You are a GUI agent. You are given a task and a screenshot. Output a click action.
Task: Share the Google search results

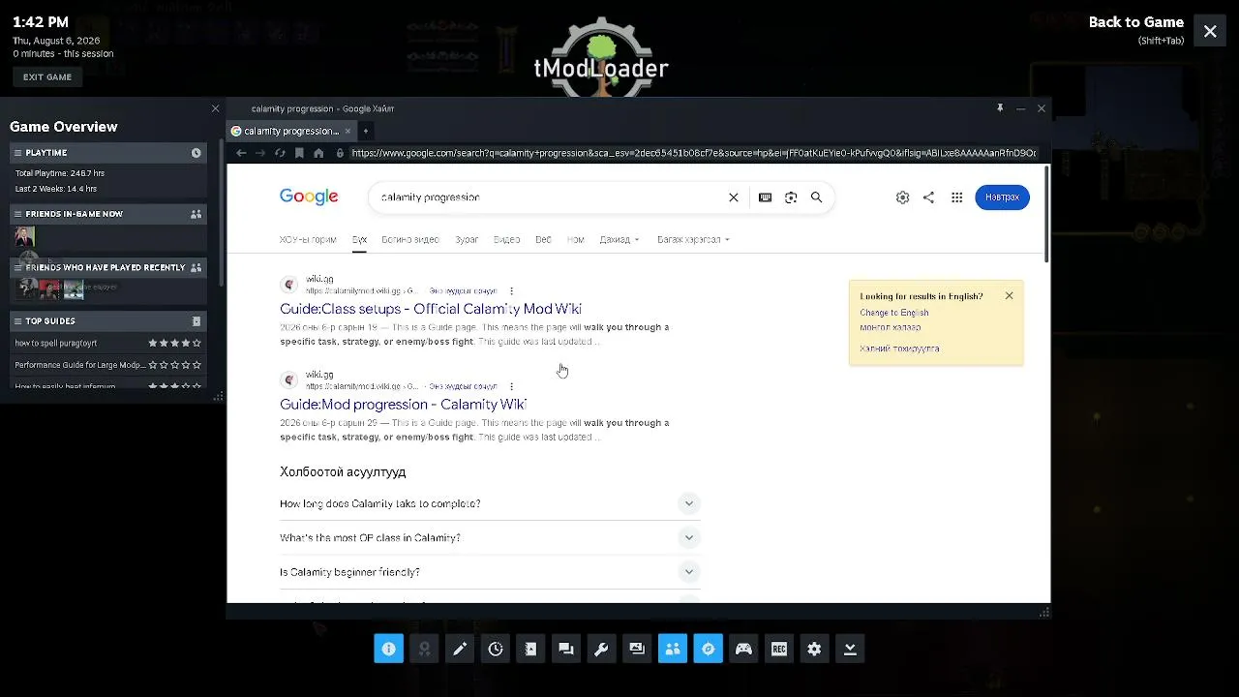coord(928,197)
